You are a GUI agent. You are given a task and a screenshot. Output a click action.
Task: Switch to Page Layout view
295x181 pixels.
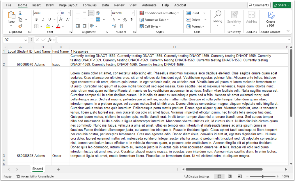click(x=230, y=176)
